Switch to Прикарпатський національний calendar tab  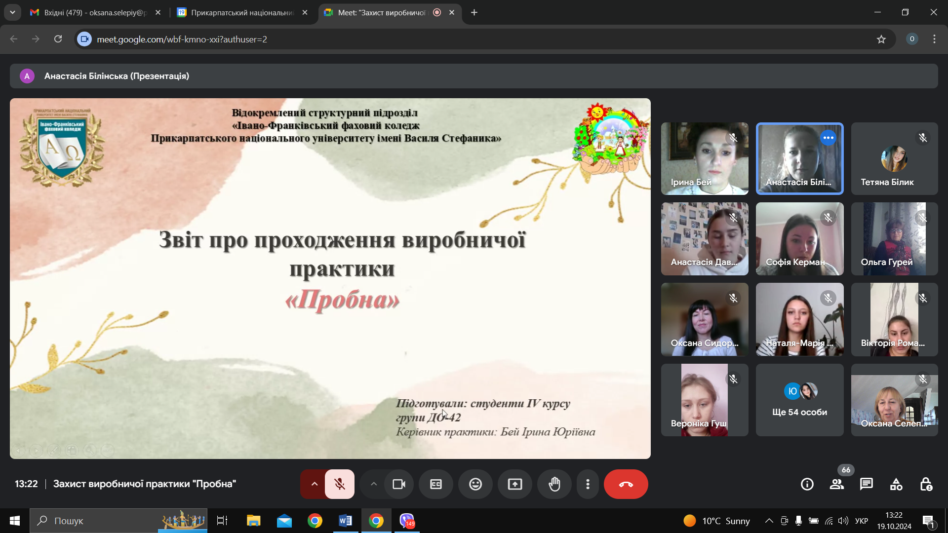pyautogui.click(x=241, y=12)
